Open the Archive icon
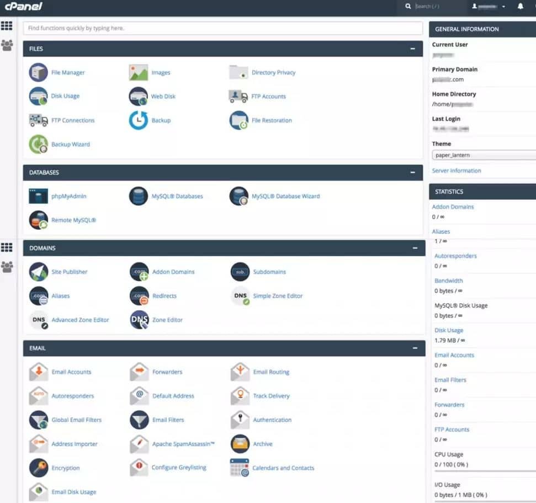This screenshot has width=536, height=503. tap(240, 444)
